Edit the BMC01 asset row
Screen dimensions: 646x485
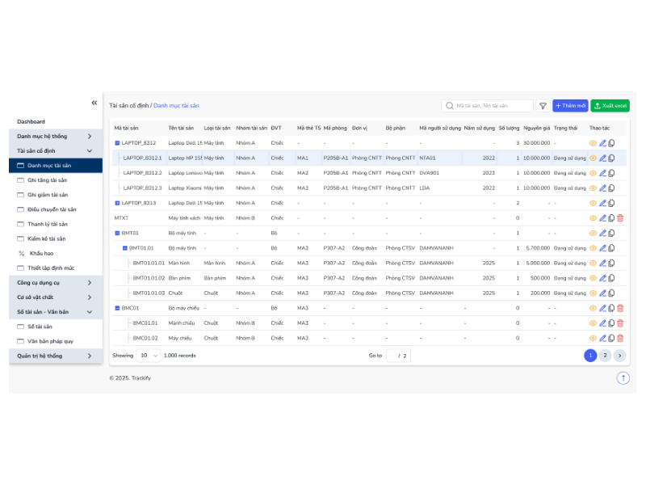(x=602, y=308)
